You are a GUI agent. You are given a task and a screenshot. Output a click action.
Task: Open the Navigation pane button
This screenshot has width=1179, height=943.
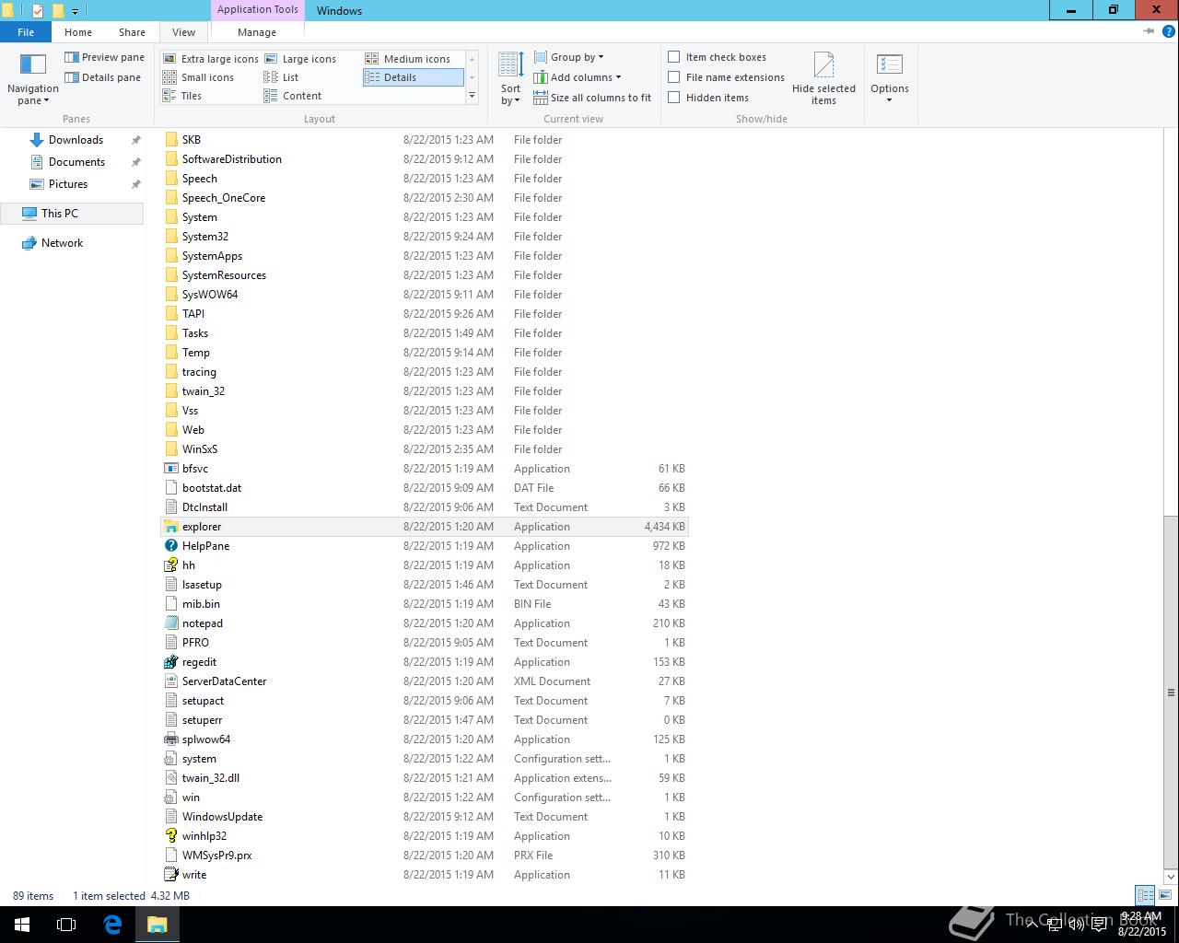pyautogui.click(x=33, y=79)
